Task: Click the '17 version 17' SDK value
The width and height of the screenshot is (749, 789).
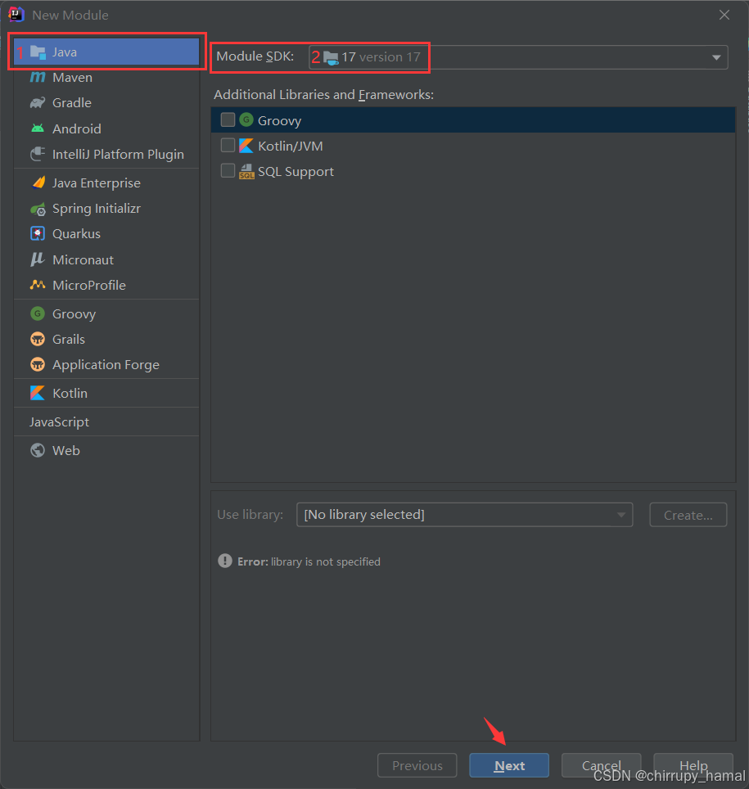Action: pyautogui.click(x=381, y=57)
